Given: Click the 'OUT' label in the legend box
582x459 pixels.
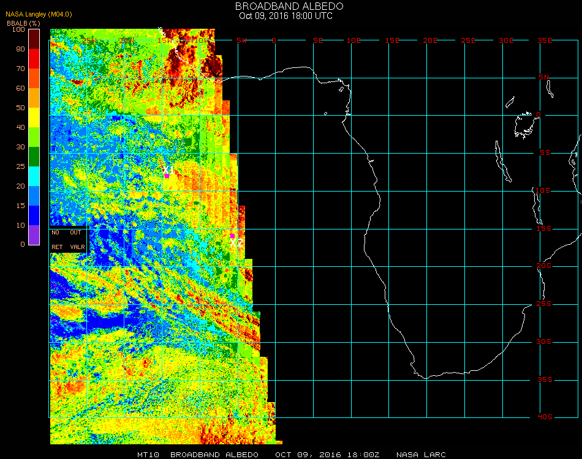Looking at the screenshot, I should click(75, 233).
